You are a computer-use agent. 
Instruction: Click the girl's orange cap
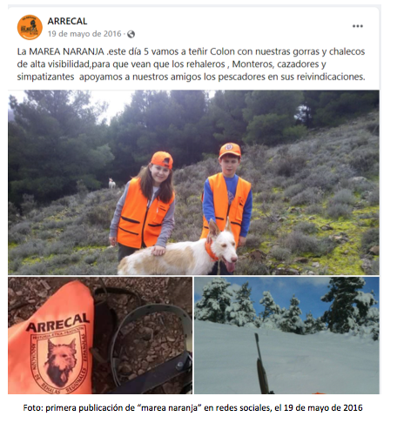[x=162, y=159]
